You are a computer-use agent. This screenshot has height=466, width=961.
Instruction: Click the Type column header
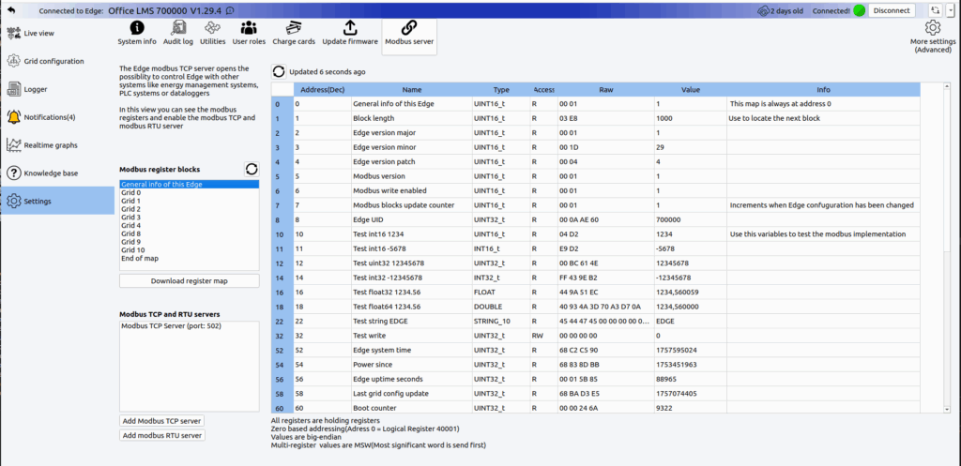[501, 89]
